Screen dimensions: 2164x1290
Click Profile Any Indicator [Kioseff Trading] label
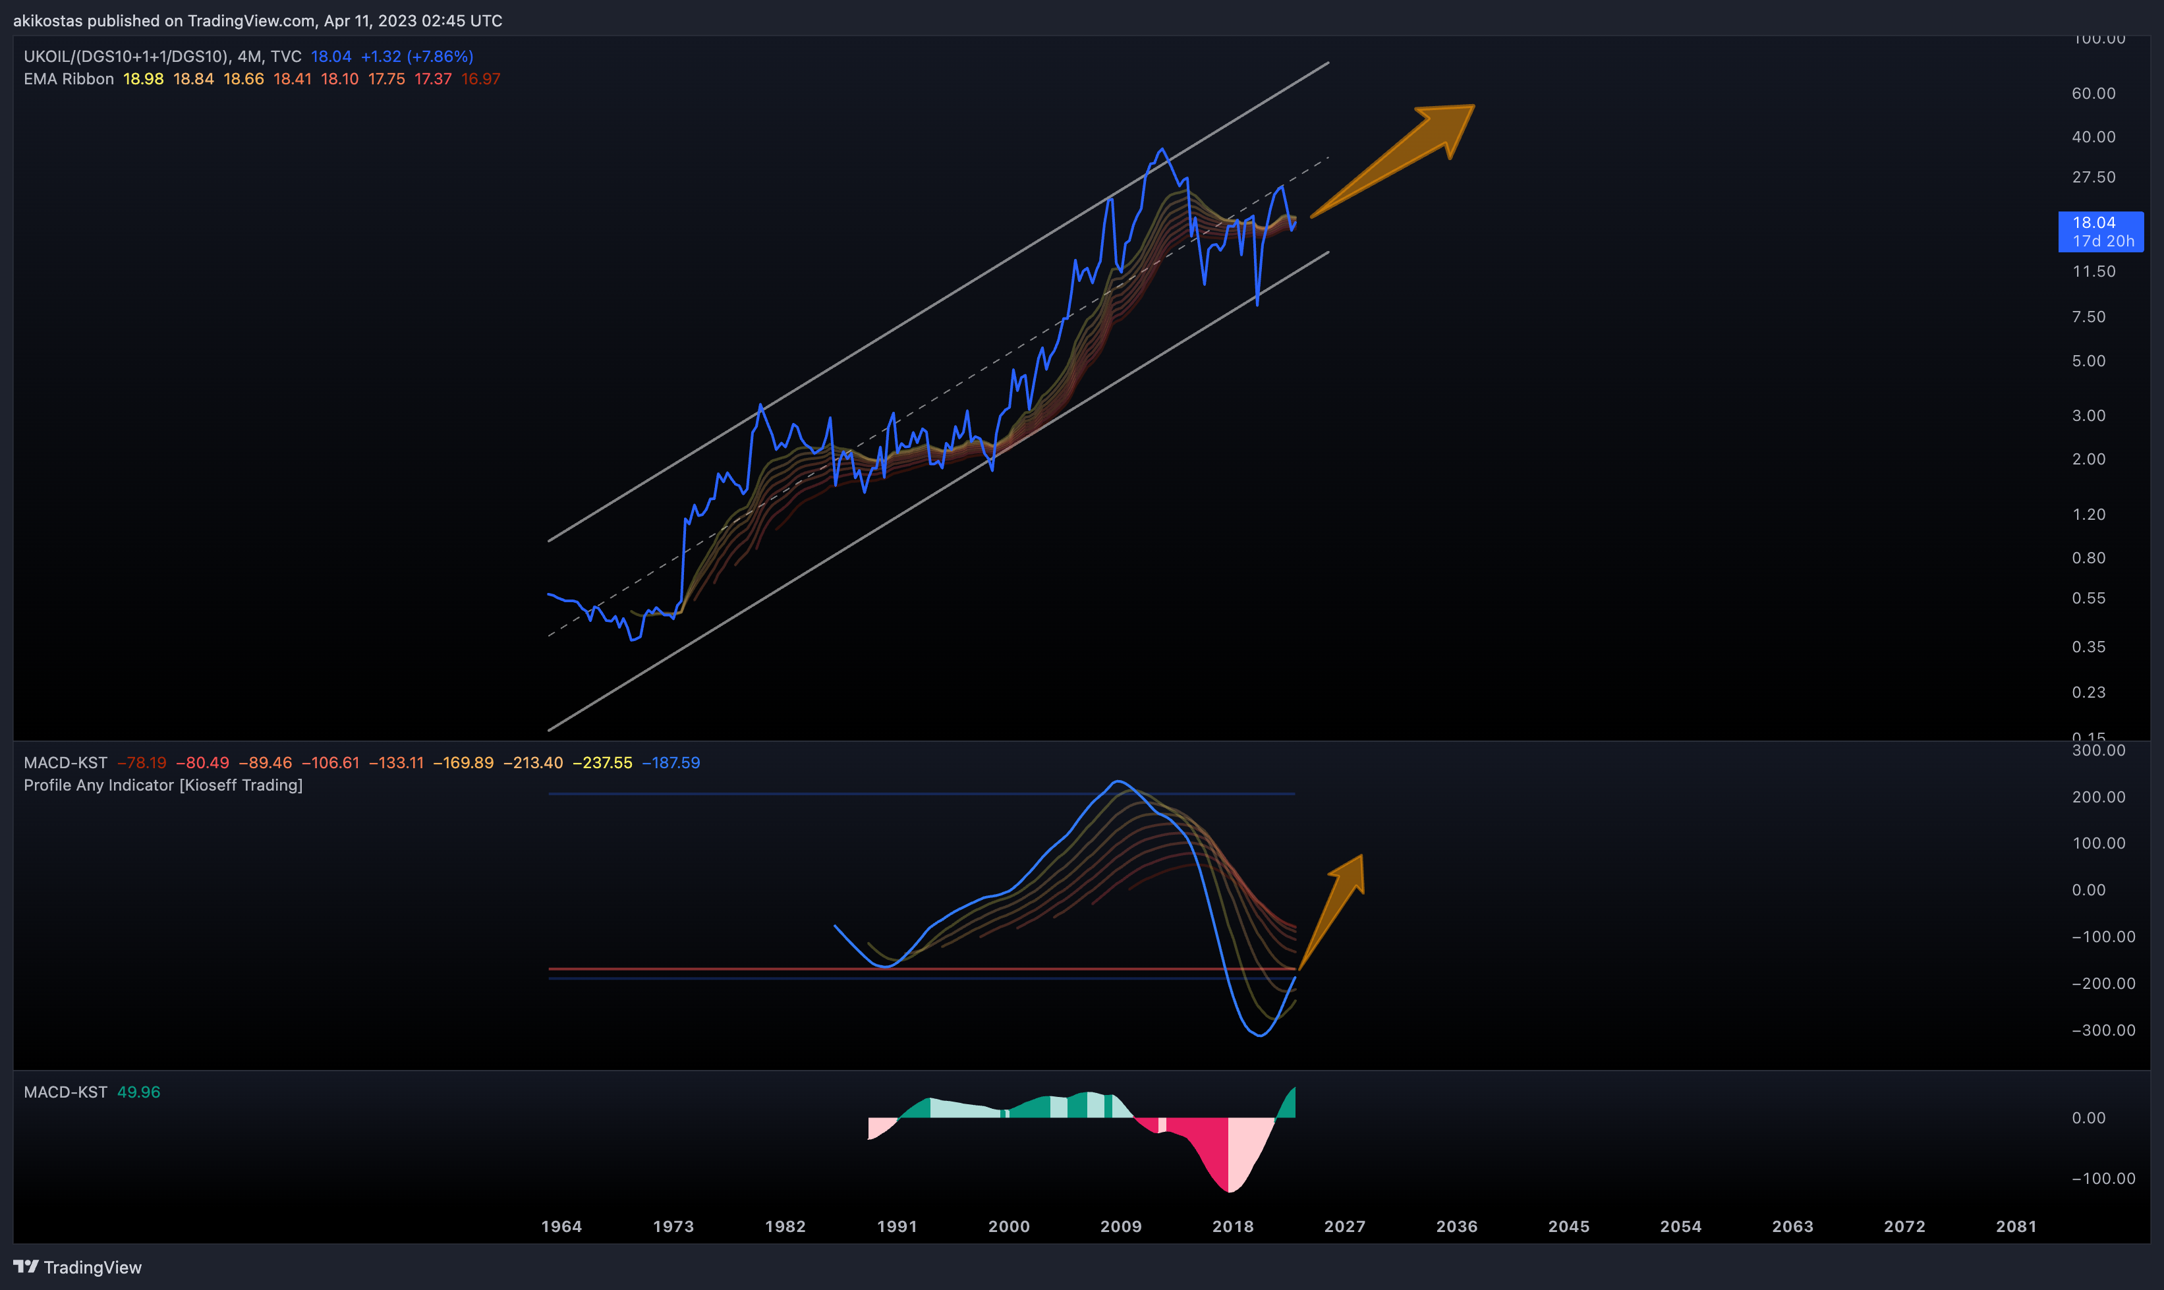pos(163,785)
